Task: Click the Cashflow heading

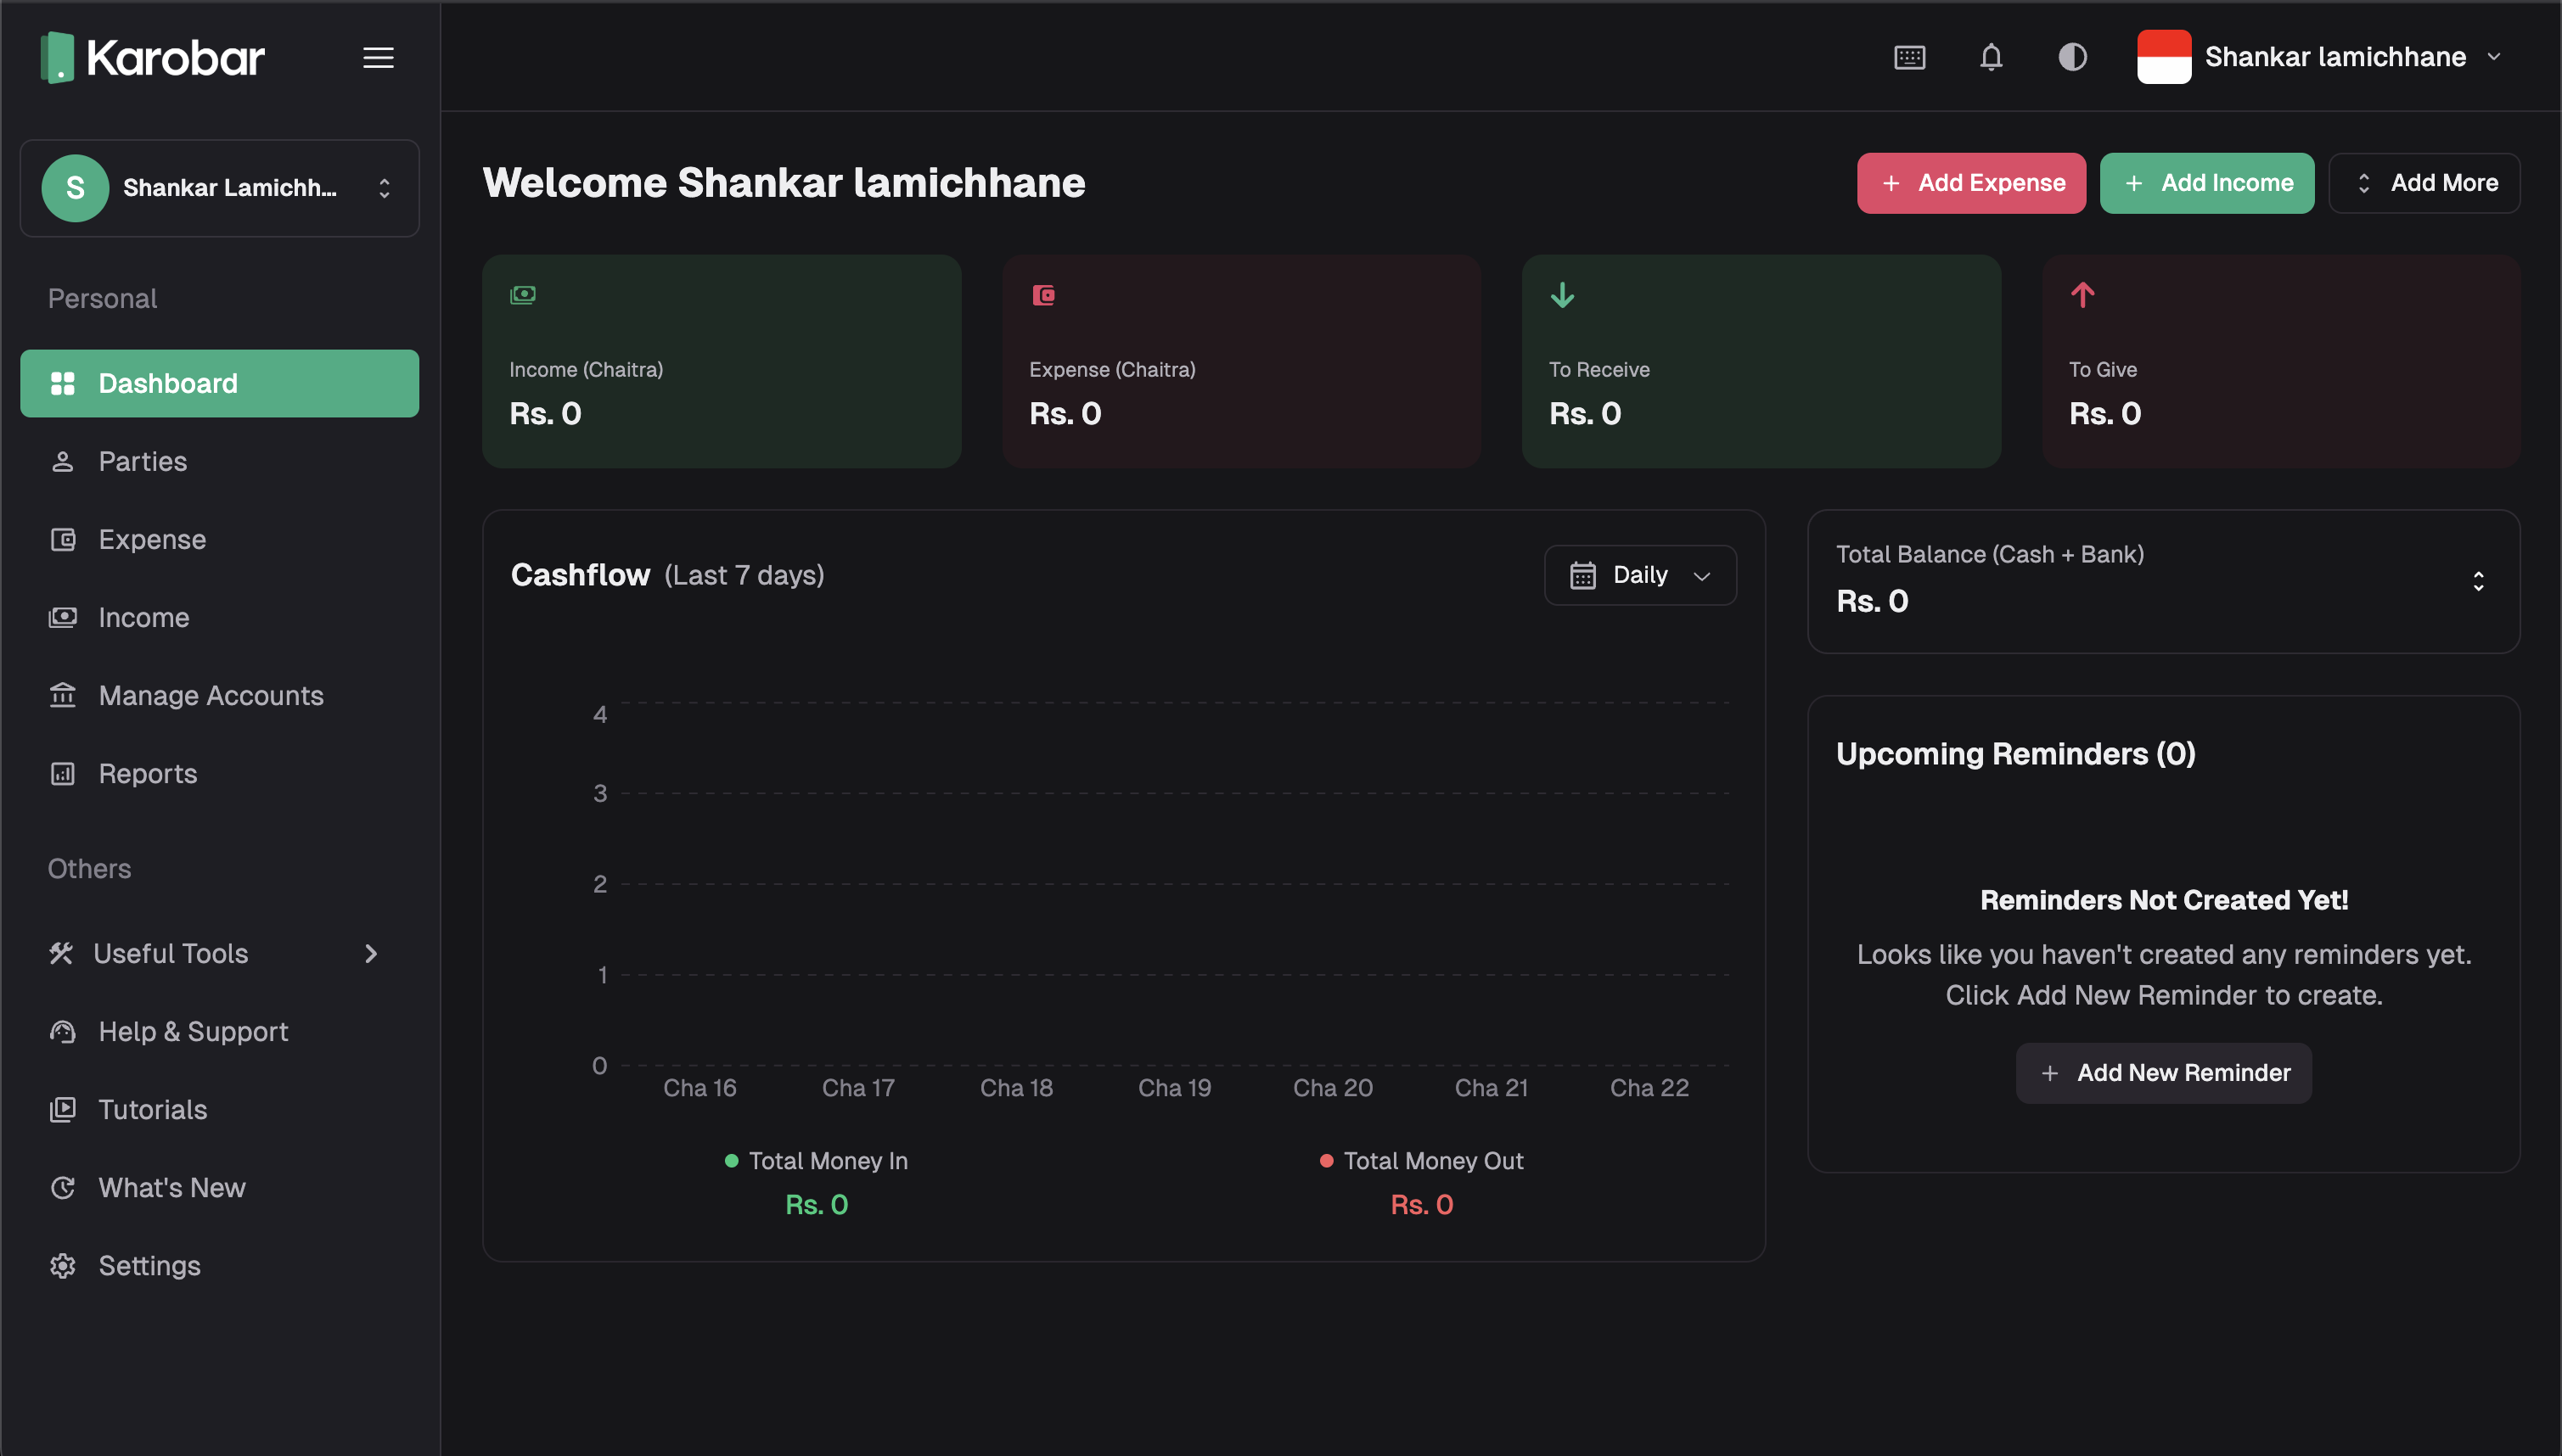Action: pos(580,575)
